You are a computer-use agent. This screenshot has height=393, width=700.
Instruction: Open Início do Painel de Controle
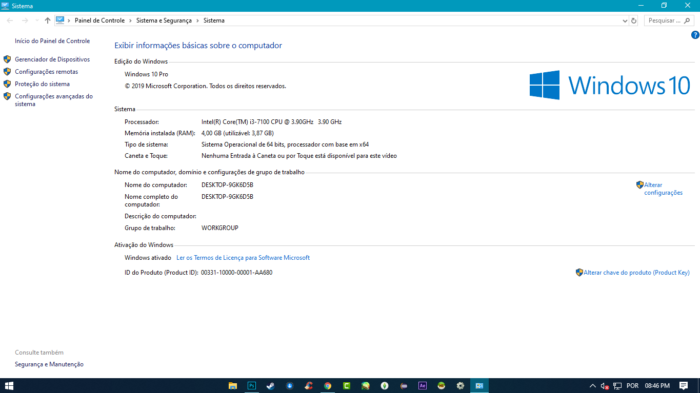pyautogui.click(x=52, y=41)
